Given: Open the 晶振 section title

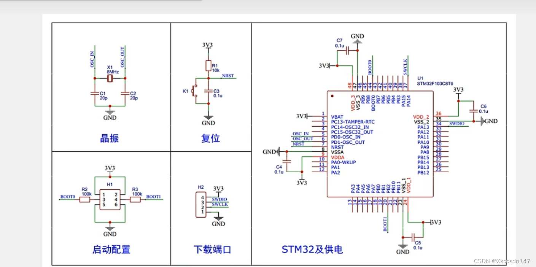Looking at the screenshot, I should point(110,138).
